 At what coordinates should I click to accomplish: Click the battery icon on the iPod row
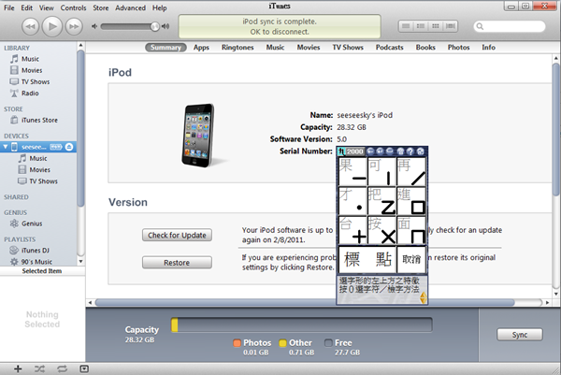(x=56, y=147)
